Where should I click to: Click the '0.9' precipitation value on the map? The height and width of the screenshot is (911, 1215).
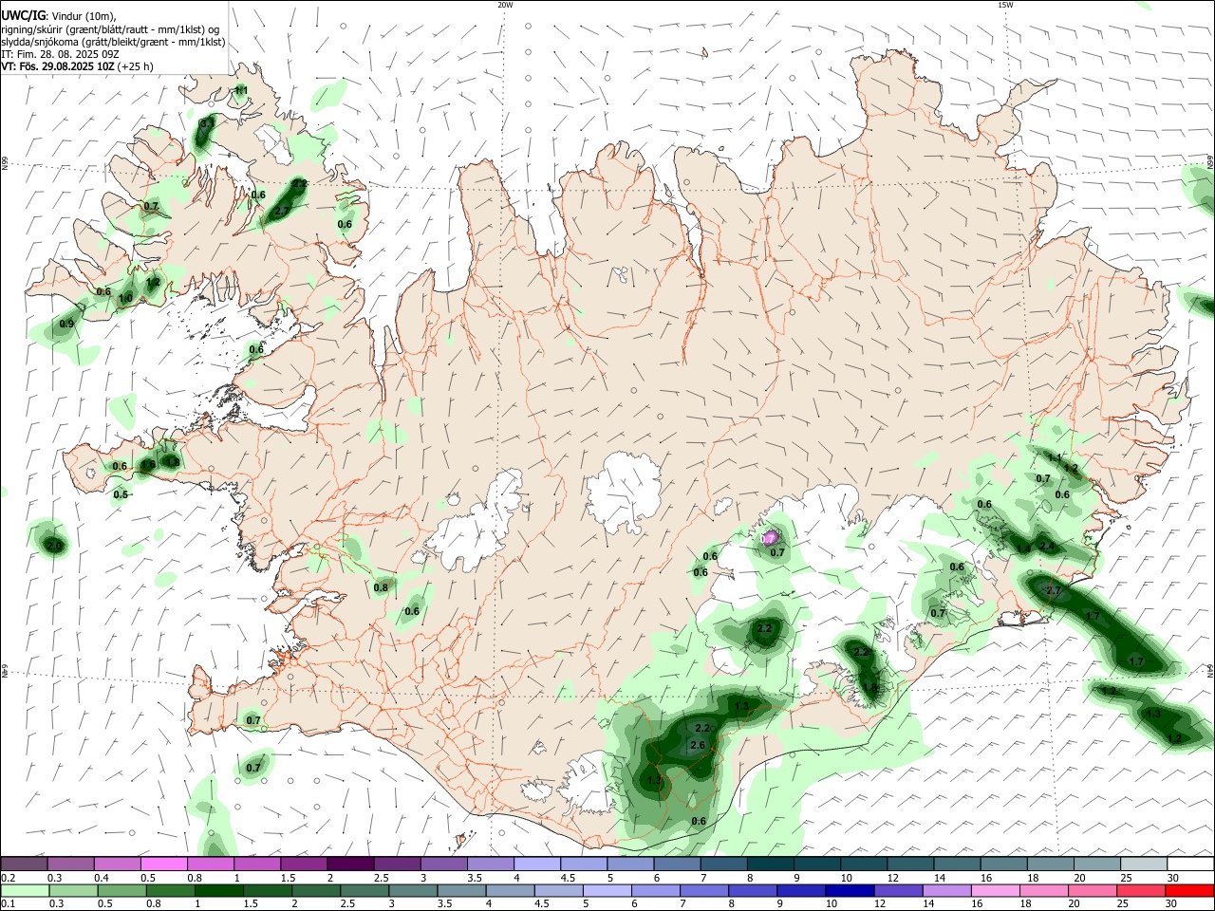[x=66, y=325]
